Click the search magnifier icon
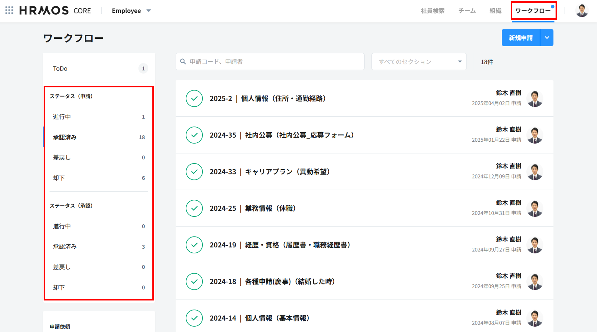597x332 pixels. pyautogui.click(x=183, y=62)
